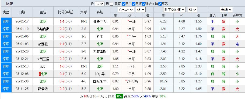
Task: Open the 胜平负均值 dropdown
Action: [x=174, y=10]
